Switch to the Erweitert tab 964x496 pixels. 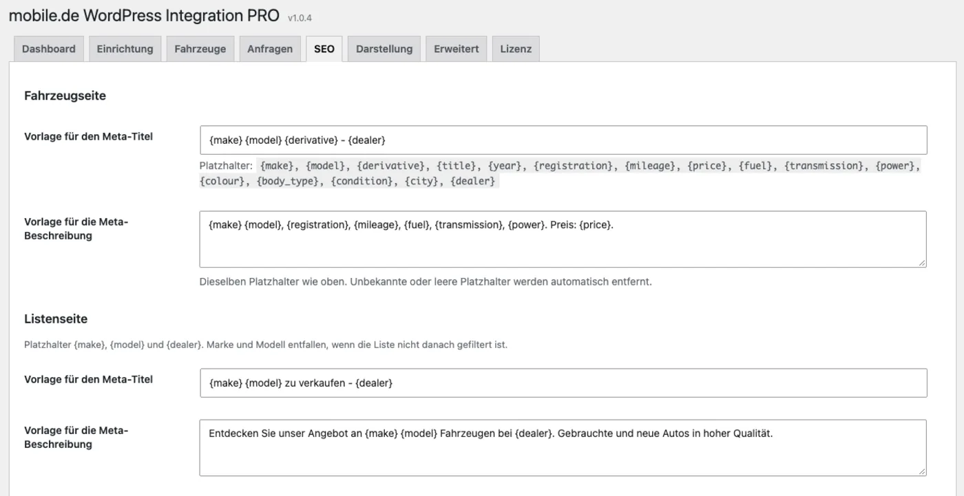457,49
